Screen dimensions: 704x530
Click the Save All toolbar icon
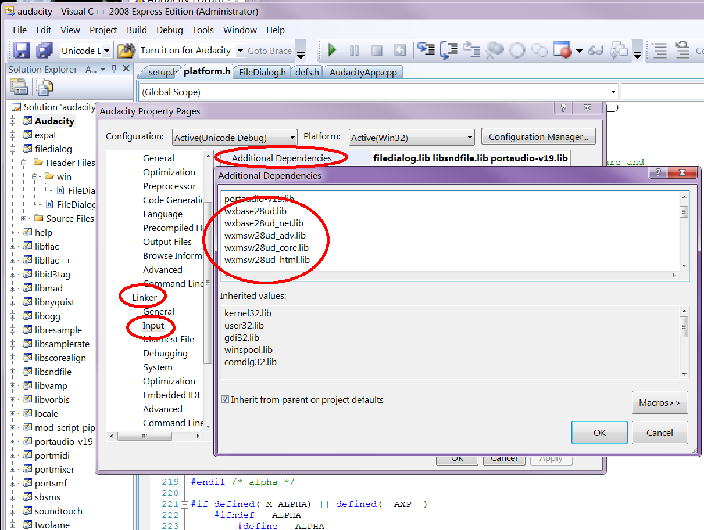tap(45, 51)
